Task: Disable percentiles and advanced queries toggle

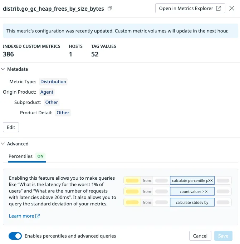Action: click(15, 236)
